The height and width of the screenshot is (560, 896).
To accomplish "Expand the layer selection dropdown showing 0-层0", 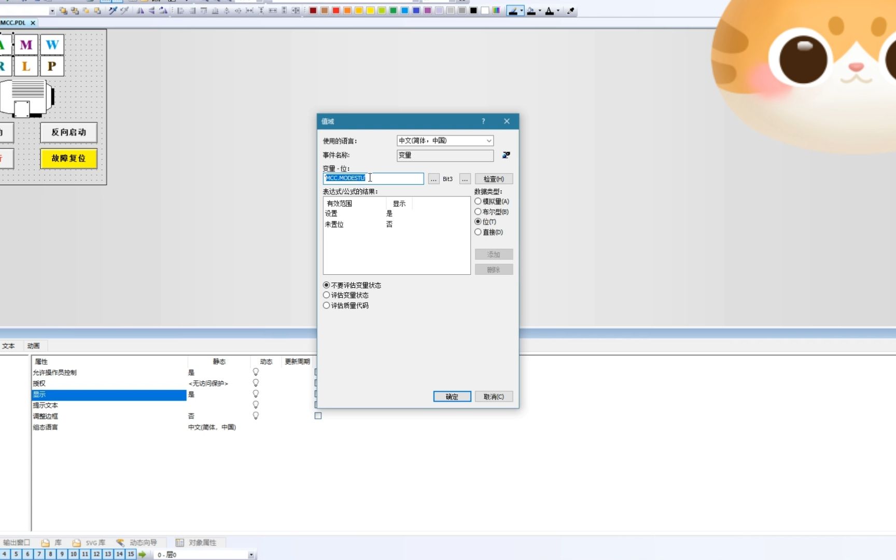I will (251, 555).
